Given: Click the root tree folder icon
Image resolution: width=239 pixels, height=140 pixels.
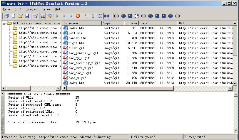Looking at the screenshot, I should click(9, 23).
